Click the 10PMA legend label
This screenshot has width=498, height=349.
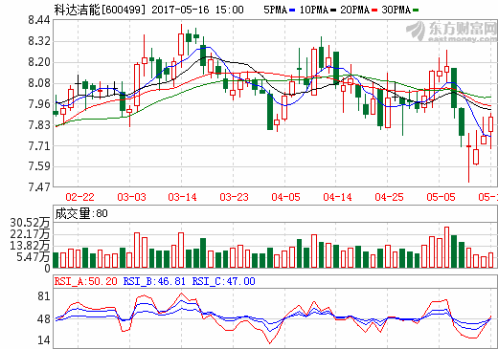pos(314,10)
